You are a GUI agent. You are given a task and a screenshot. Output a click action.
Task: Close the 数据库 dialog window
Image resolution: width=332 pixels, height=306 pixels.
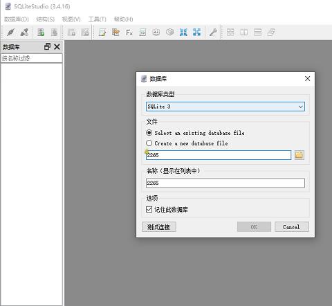307,79
